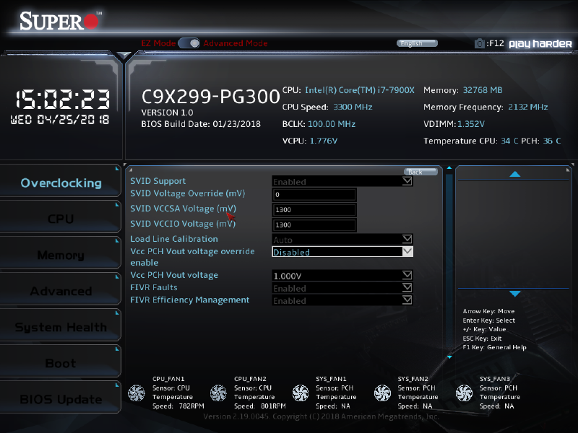This screenshot has width=578, height=433.
Task: Click the settings list scrollbar track
Action: pyautogui.click(x=449, y=262)
